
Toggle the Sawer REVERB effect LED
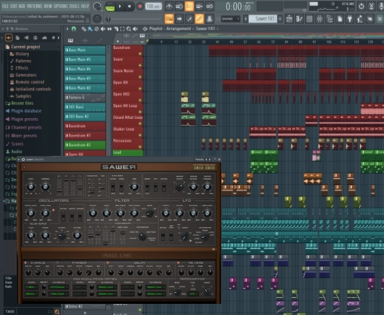coord(178,262)
